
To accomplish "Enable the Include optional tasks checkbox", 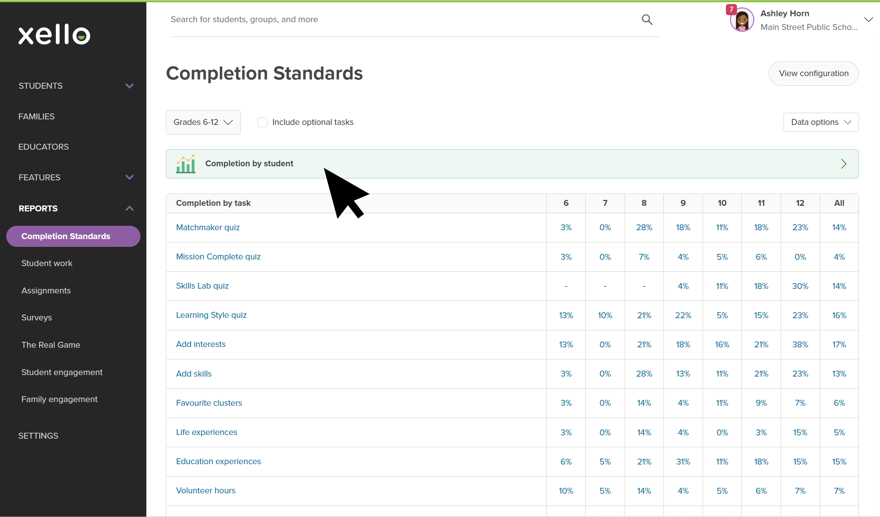I will (262, 122).
